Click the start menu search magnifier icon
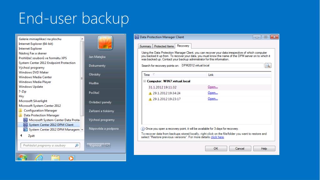This screenshot has width=320, height=180. pyautogui.click(x=77, y=145)
